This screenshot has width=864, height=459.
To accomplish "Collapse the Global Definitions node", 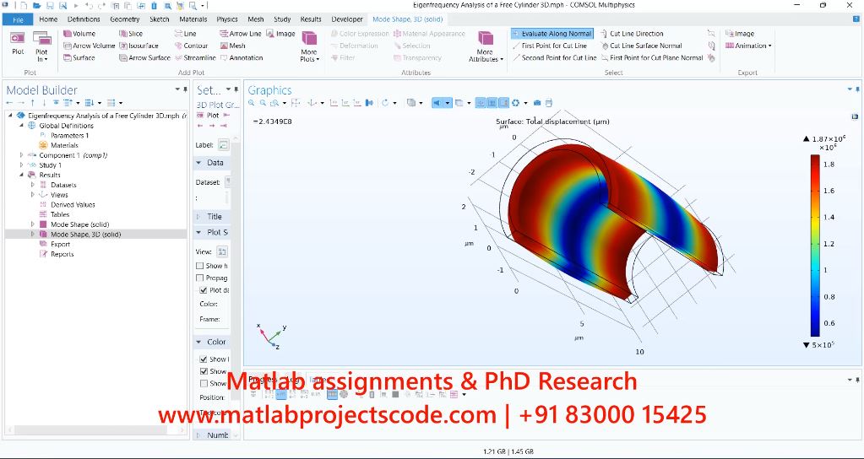I will (22, 126).
